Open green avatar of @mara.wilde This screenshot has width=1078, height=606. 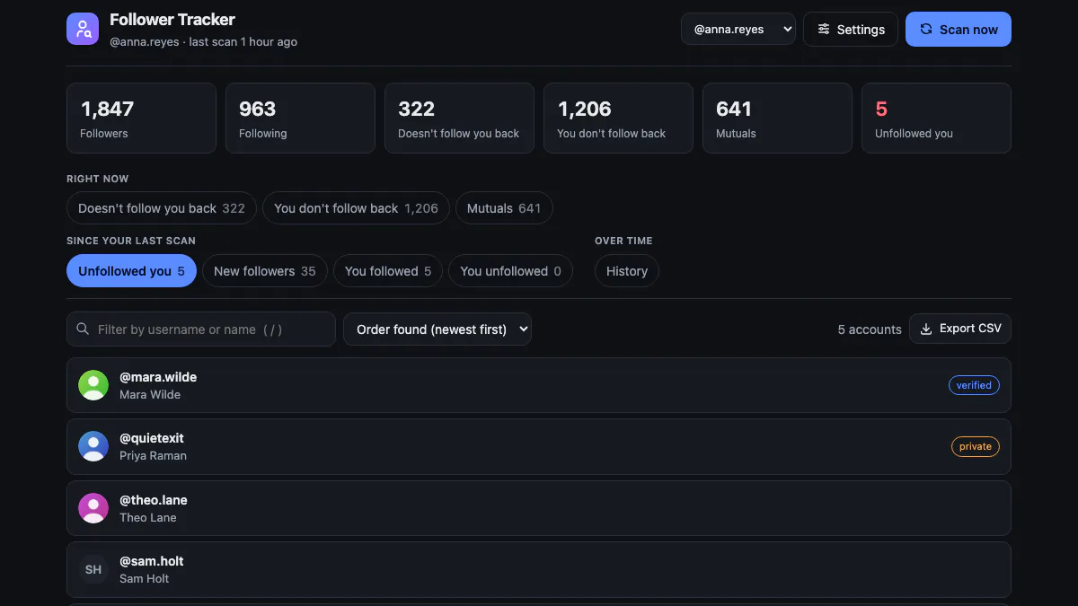pyautogui.click(x=93, y=385)
